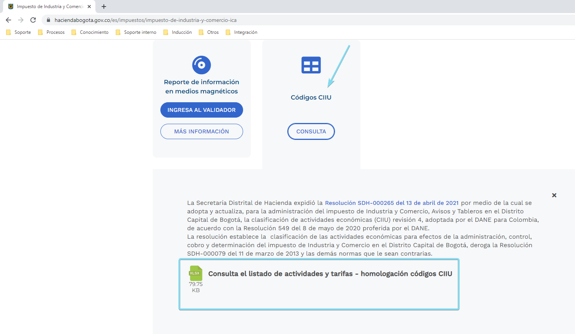Open the Conocimiento bookmarks folder
Screen dimensions: 575x334
(90, 32)
